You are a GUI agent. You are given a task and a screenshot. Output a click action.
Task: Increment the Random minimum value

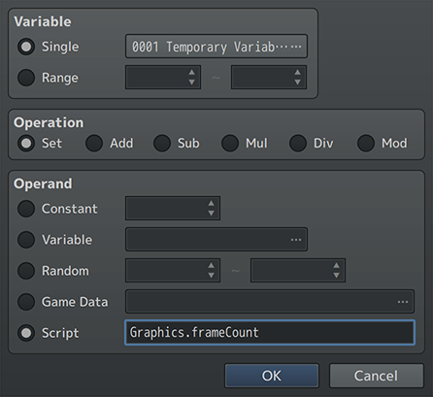click(x=211, y=265)
